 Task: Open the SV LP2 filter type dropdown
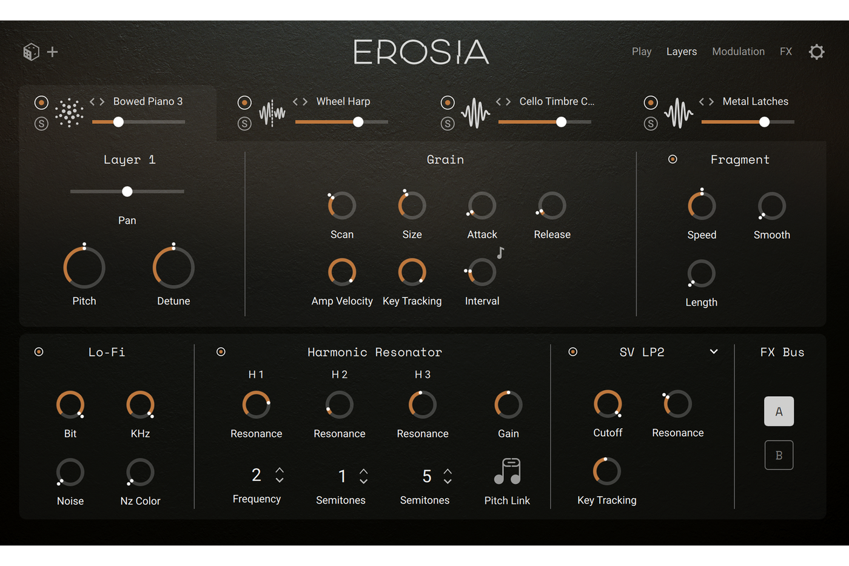pyautogui.click(x=714, y=352)
